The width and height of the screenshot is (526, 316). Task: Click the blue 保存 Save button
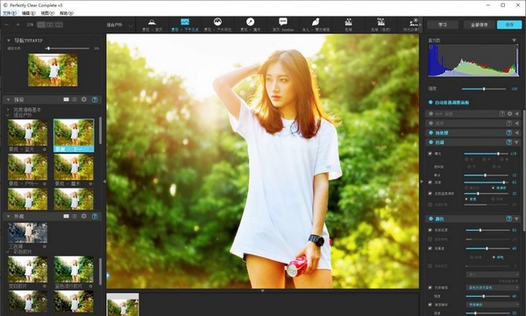509,25
